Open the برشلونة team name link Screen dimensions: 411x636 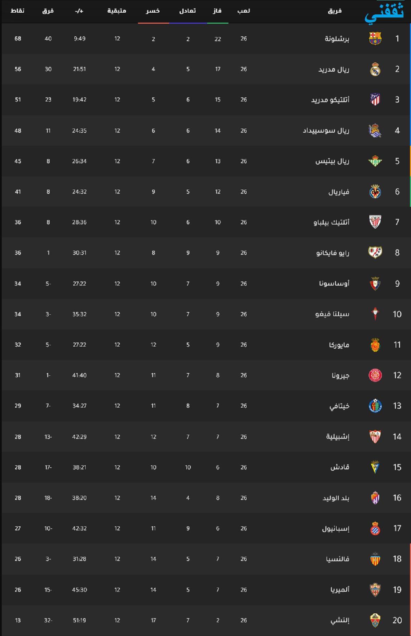pyautogui.click(x=337, y=39)
